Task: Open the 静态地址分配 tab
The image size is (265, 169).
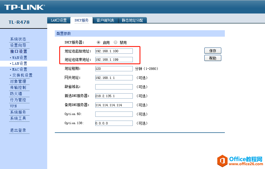Action: [x=132, y=20]
